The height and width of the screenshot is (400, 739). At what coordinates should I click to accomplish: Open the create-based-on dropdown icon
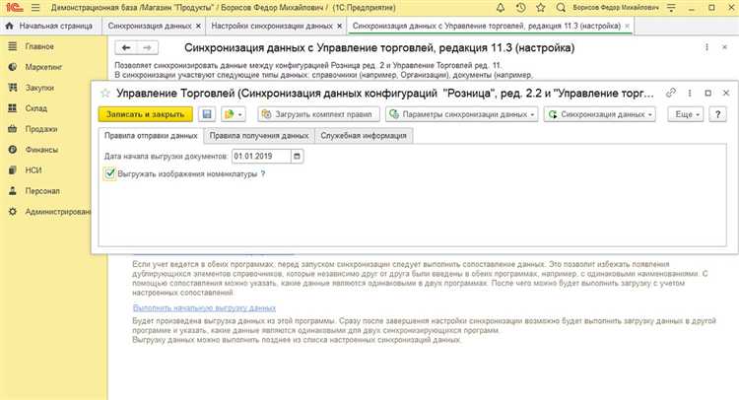233,114
